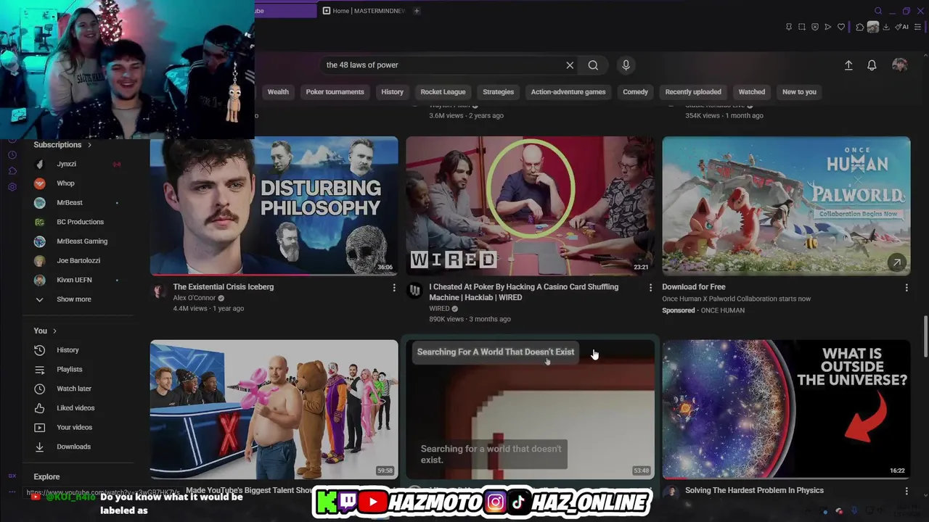Open browser sidebar history clock icon
The image size is (929, 522).
click(x=12, y=155)
